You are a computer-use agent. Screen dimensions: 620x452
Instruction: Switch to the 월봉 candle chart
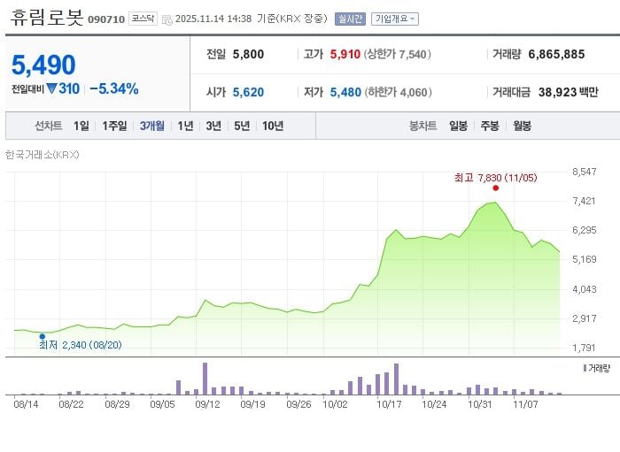pos(522,126)
